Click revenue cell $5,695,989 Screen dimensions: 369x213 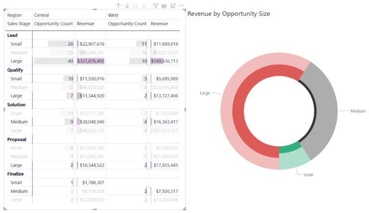(167, 79)
